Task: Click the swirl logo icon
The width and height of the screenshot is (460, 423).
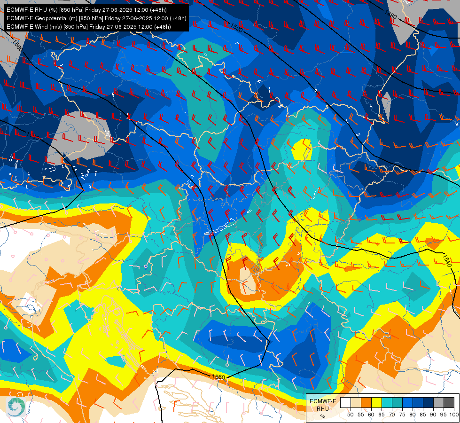Action: [16, 407]
